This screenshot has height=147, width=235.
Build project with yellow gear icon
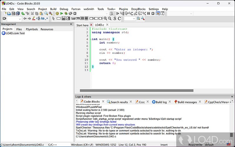[57, 13]
